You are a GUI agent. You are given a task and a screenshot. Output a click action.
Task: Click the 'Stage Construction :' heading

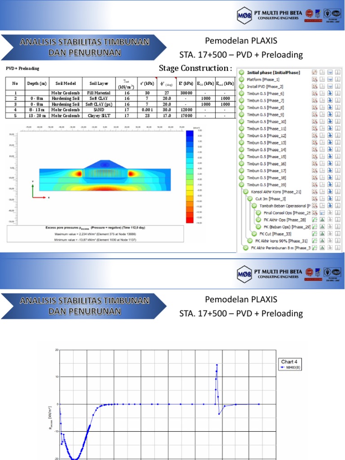click(x=195, y=68)
